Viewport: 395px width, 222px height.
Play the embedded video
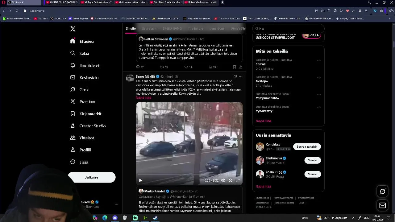point(140,180)
